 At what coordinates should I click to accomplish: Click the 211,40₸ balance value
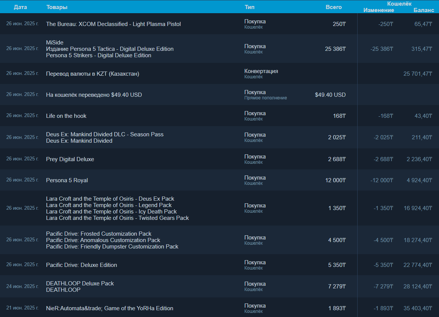point(422,137)
